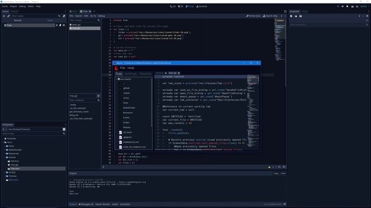371x208 pixels.
Task: Click the Play project icon
Action: click(x=337, y=6)
